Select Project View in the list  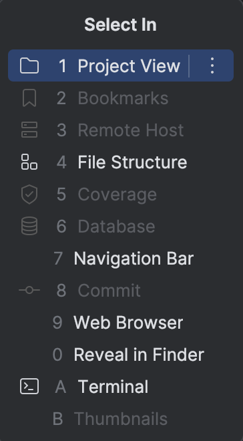(x=121, y=65)
